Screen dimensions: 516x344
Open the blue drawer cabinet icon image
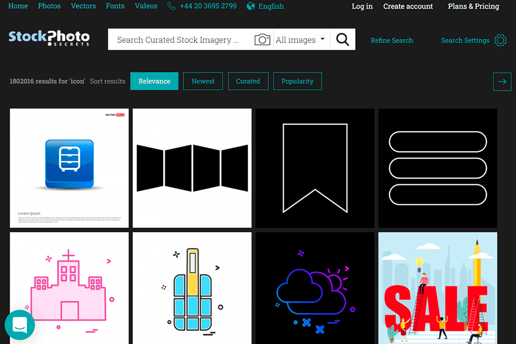(x=69, y=168)
